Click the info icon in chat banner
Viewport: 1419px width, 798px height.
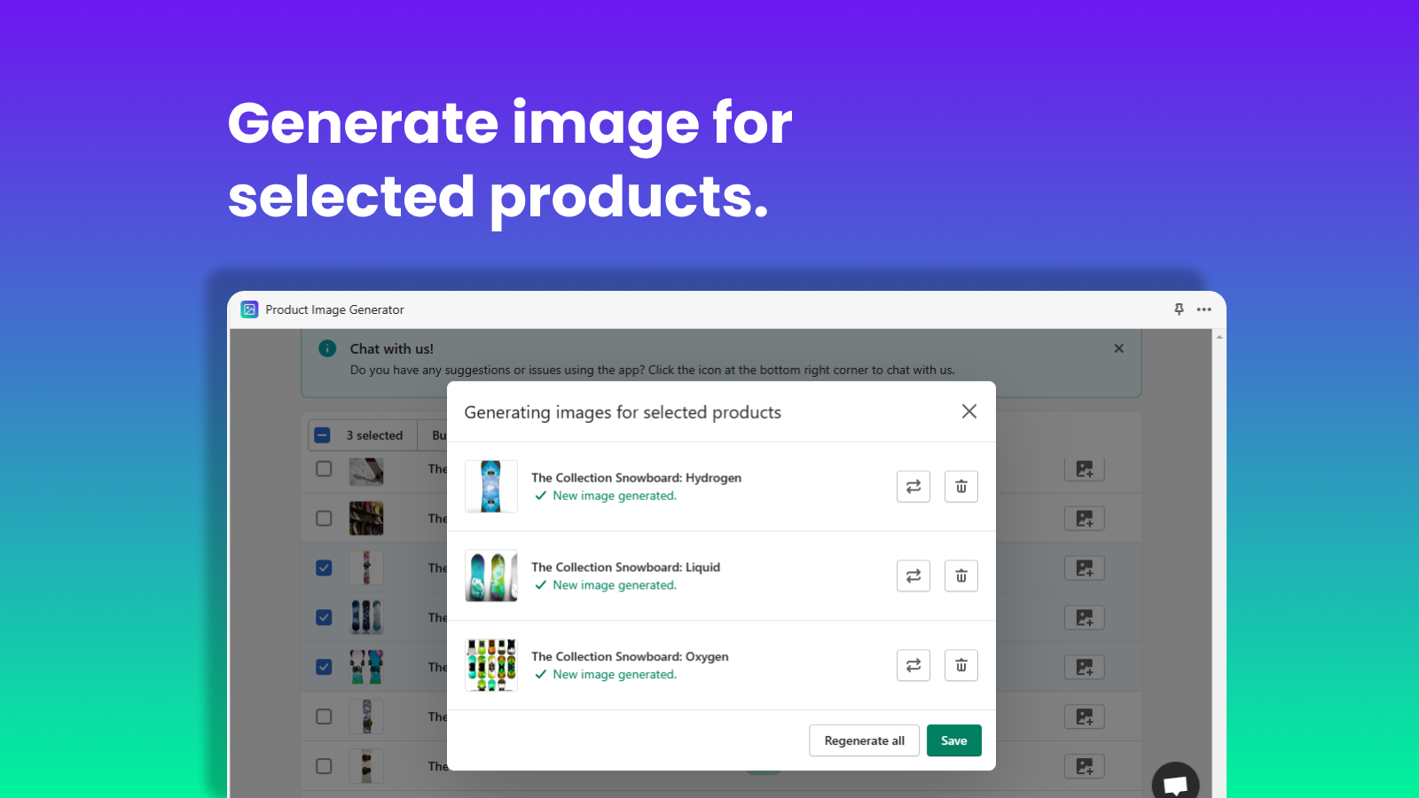327,348
